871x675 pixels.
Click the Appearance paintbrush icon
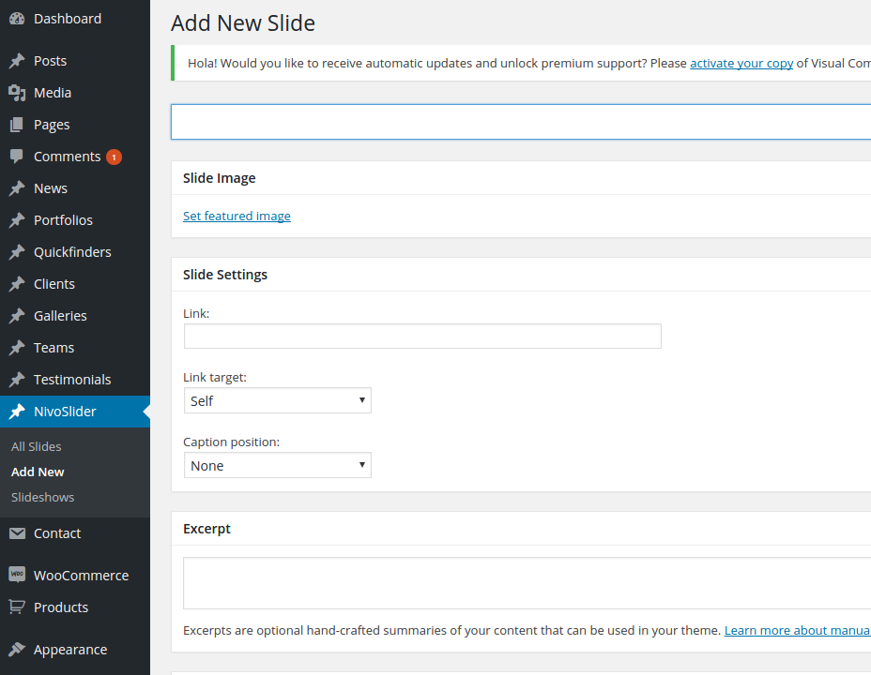[x=17, y=650]
